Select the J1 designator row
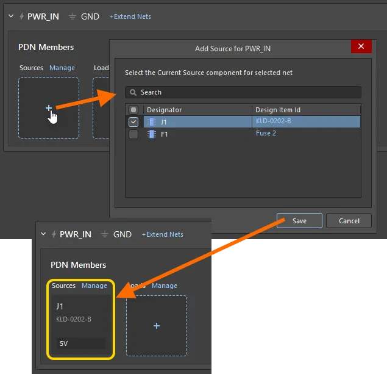The width and height of the screenshot is (387, 374). point(197,122)
